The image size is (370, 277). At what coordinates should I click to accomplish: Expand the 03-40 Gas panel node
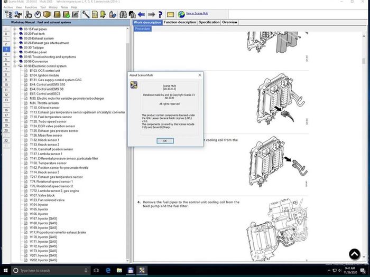click(x=15, y=52)
